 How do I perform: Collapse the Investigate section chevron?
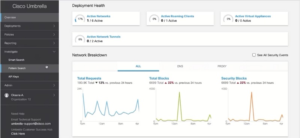pos(54,52)
